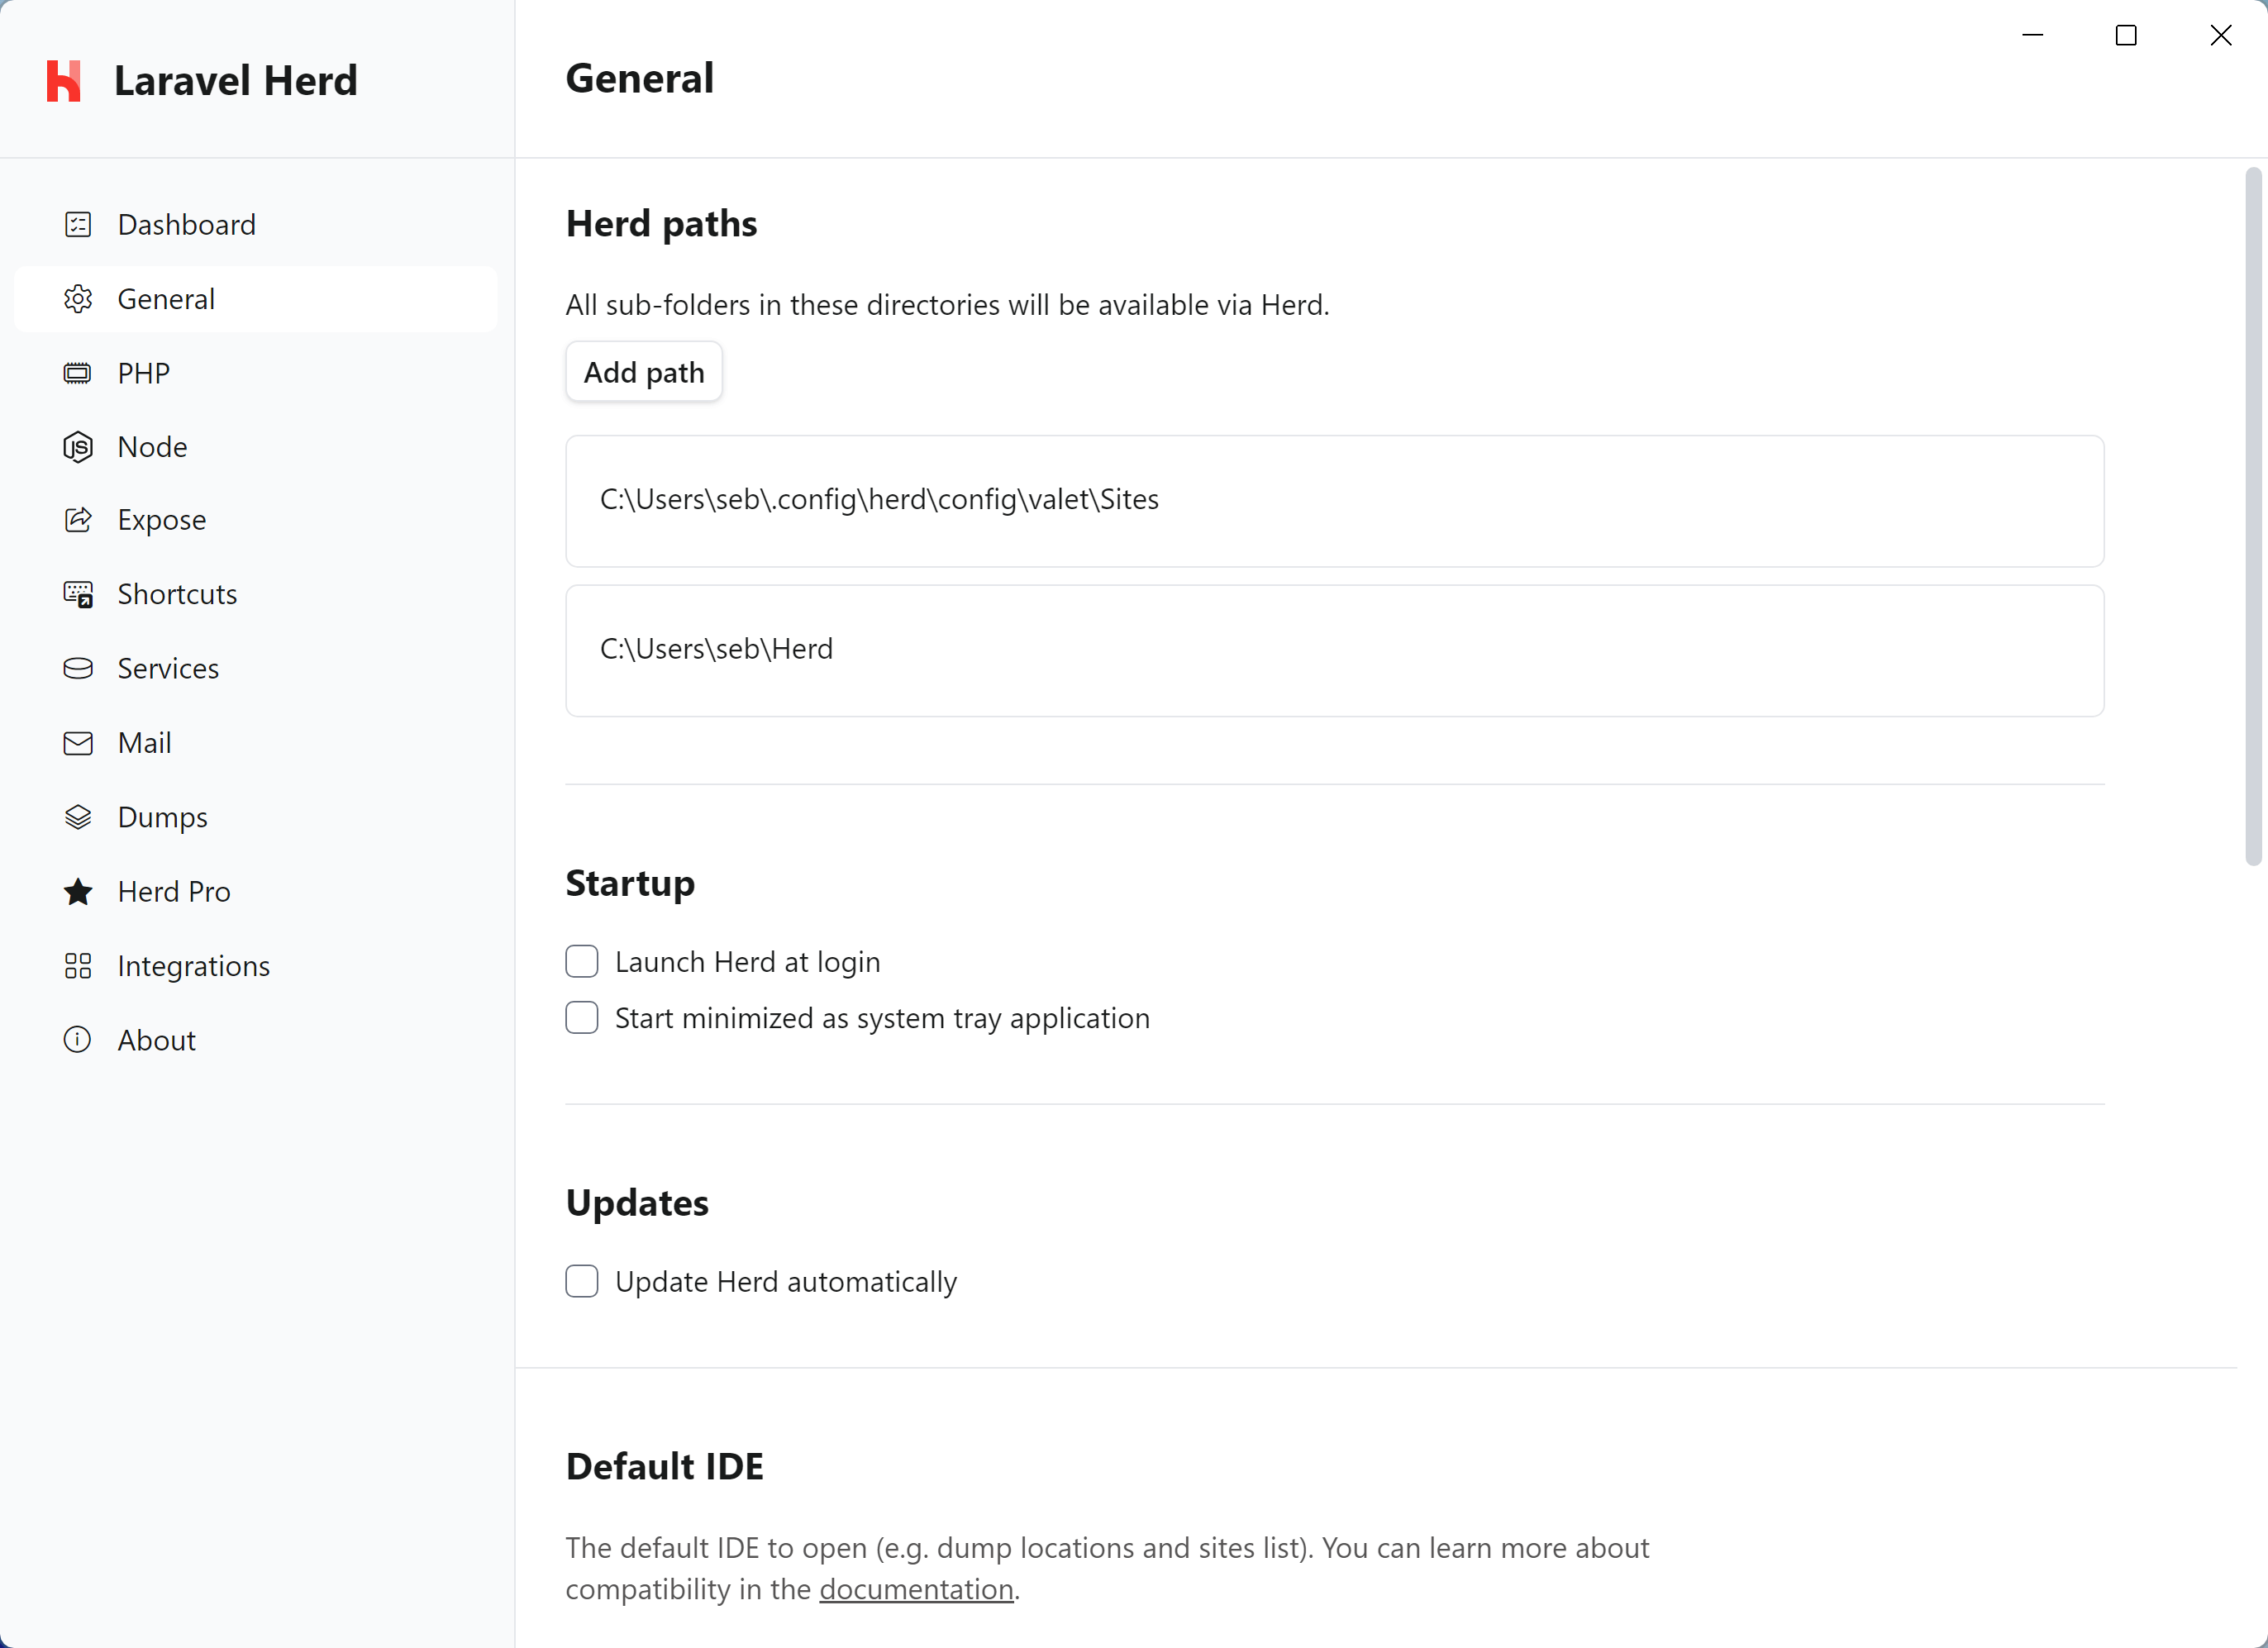
Task: Open the Integrations section
Action: click(x=194, y=965)
